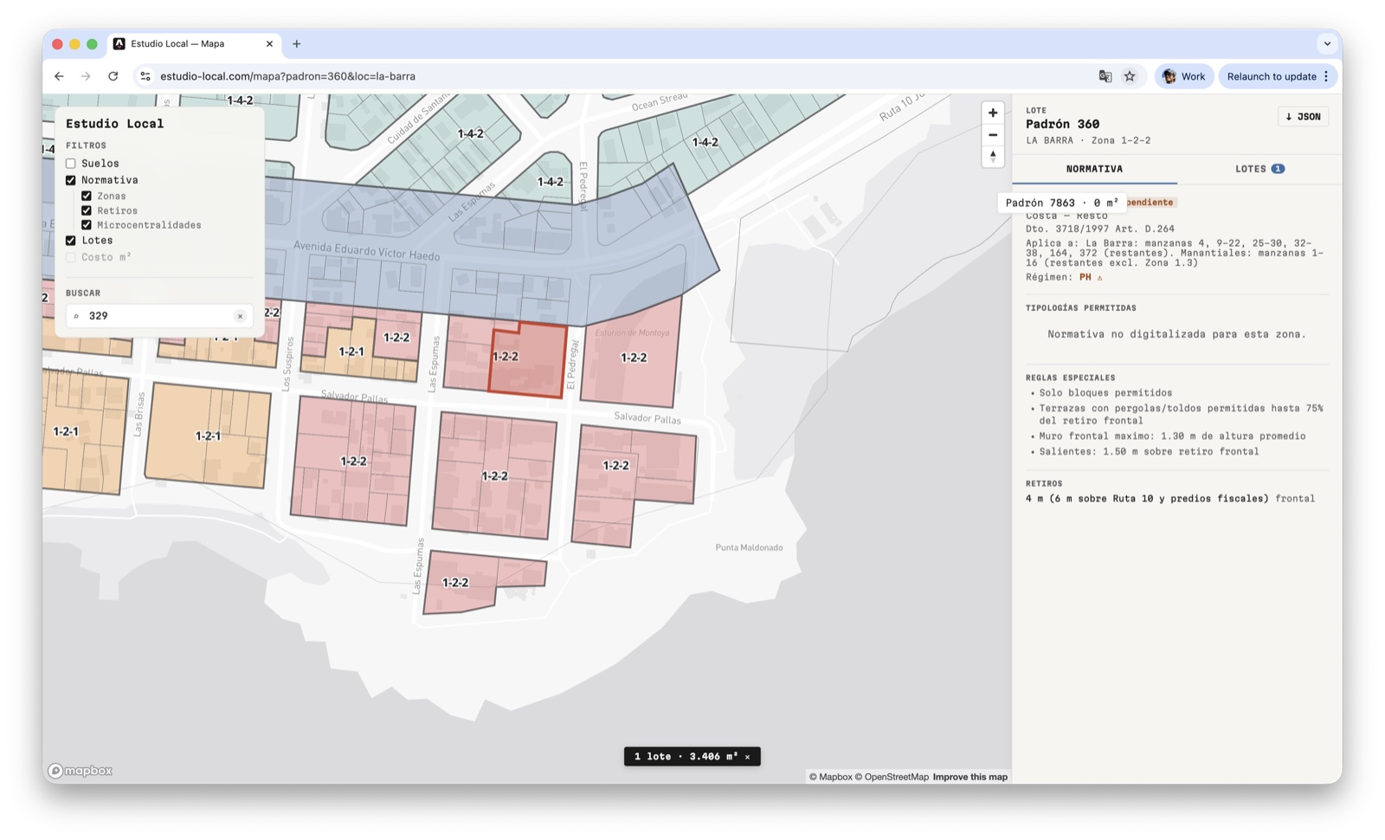Switch to the NORMATIVA tab
The width and height of the screenshot is (1385, 840).
pyautogui.click(x=1094, y=169)
